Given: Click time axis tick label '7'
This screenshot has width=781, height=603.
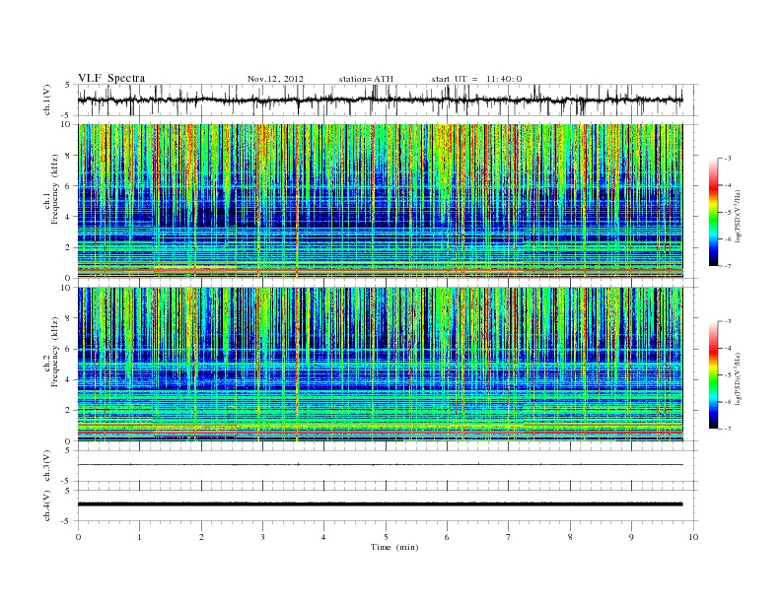Looking at the screenshot, I should pos(509,537).
